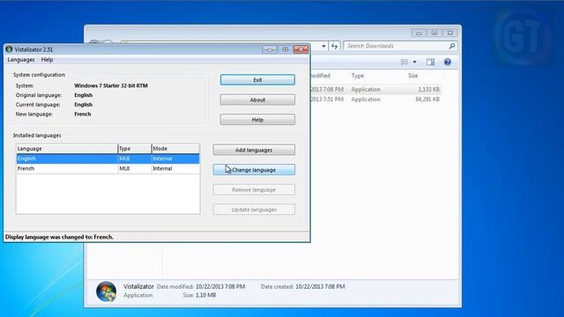Sort by the Size column in Explorer
Viewport: 564px width, 317px height.
[413, 76]
